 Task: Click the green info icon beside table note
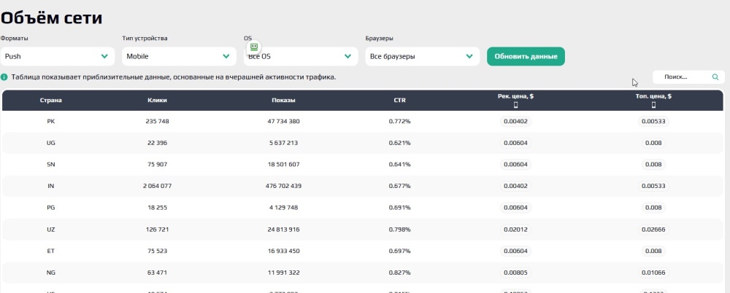pos(4,77)
